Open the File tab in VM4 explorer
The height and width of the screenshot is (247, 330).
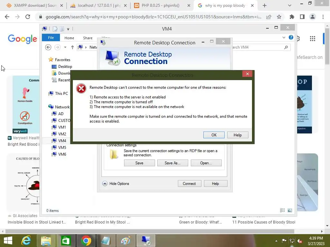[x=51, y=38]
